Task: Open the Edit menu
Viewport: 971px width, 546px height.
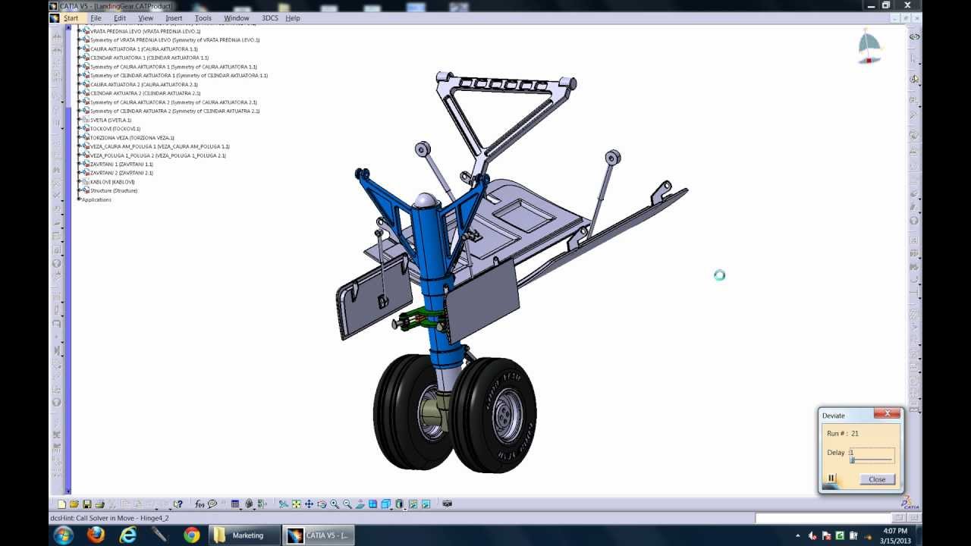Action: coord(120,17)
